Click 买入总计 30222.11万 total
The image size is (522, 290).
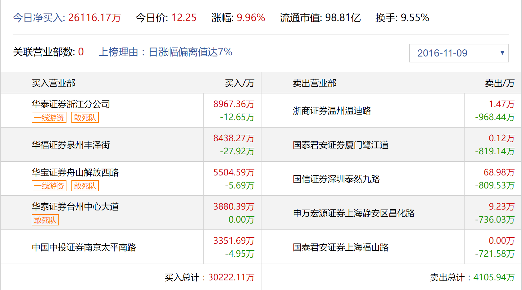coord(210,277)
